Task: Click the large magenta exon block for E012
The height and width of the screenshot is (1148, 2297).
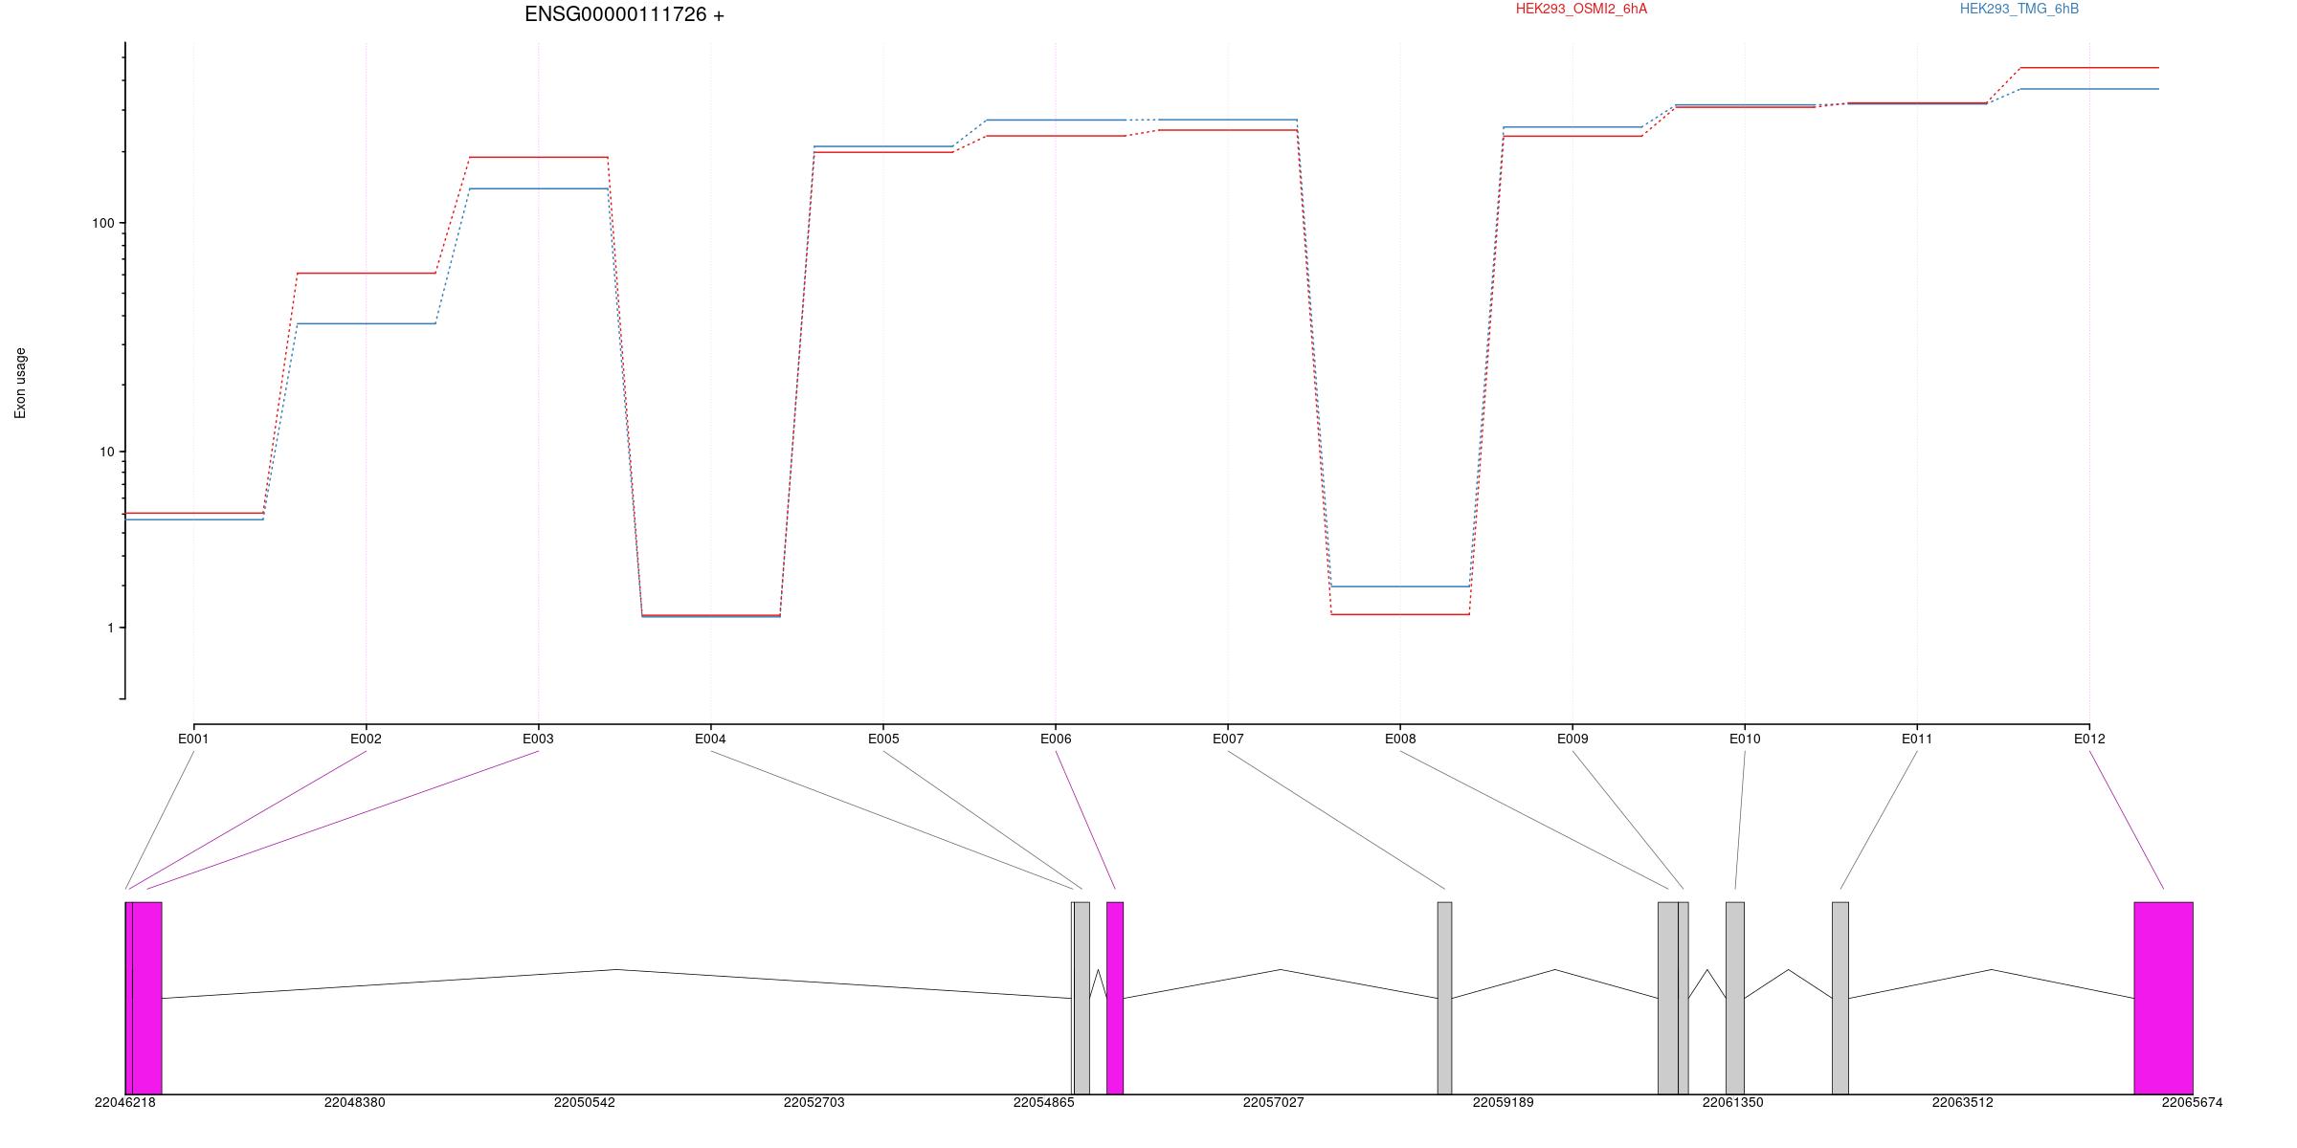Action: coord(2163,998)
